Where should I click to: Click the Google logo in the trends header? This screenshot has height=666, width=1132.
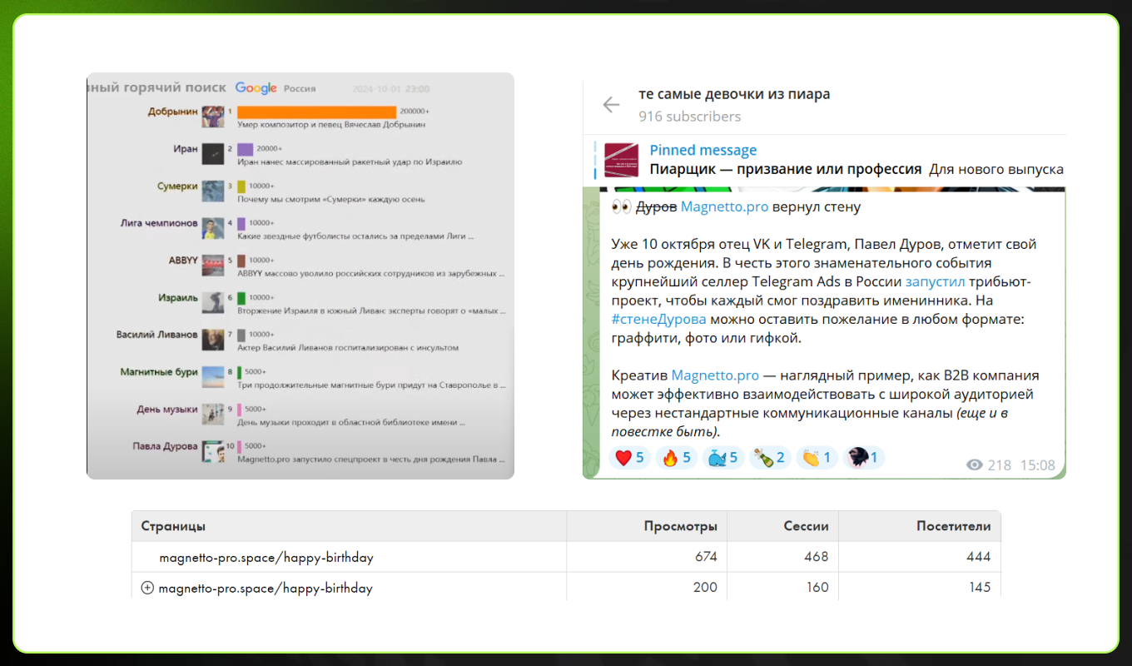pyautogui.click(x=256, y=88)
